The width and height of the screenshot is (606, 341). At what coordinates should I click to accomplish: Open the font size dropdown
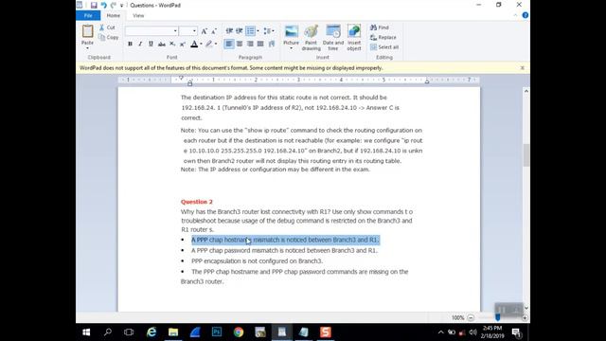click(x=194, y=31)
